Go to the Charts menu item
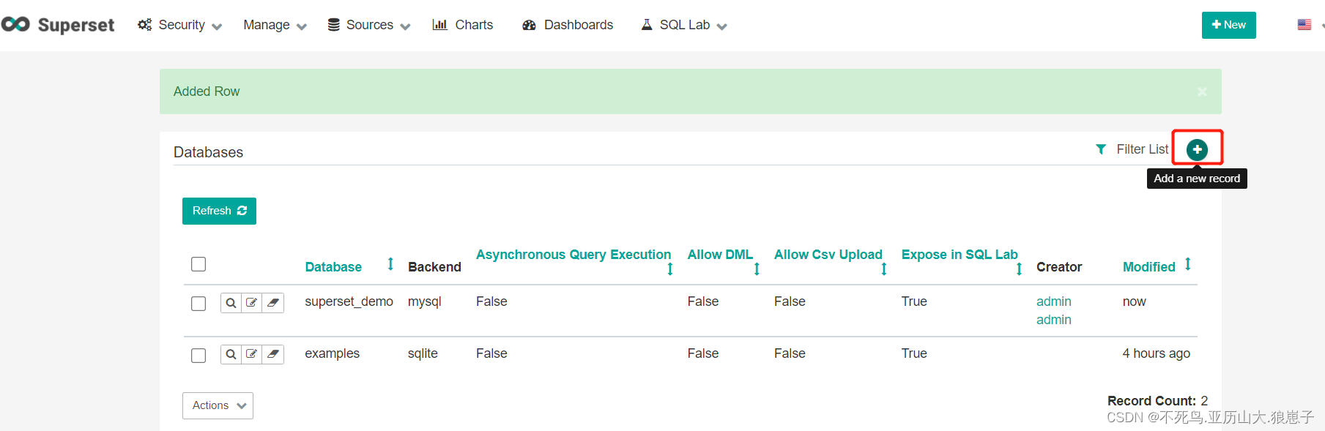This screenshot has height=431, width=1325. coord(463,25)
